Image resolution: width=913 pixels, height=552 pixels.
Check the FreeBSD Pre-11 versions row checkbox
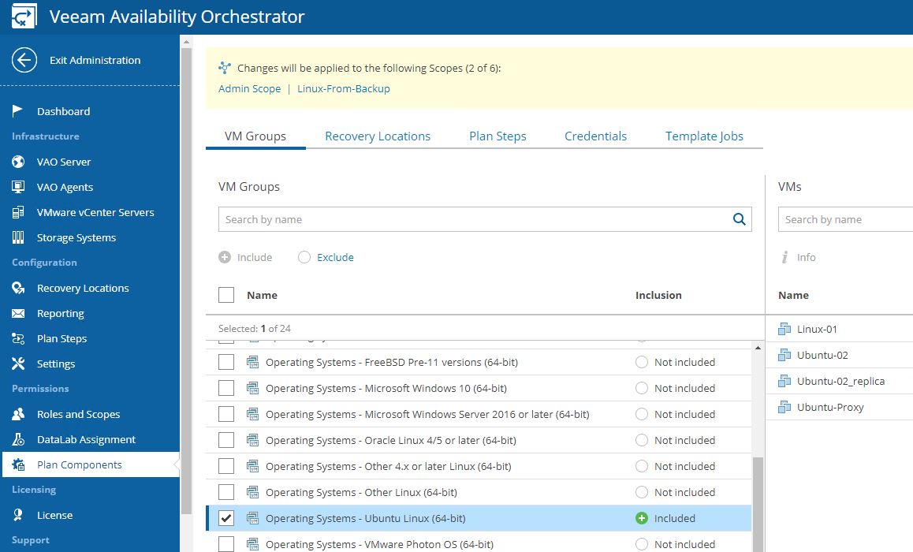point(226,362)
